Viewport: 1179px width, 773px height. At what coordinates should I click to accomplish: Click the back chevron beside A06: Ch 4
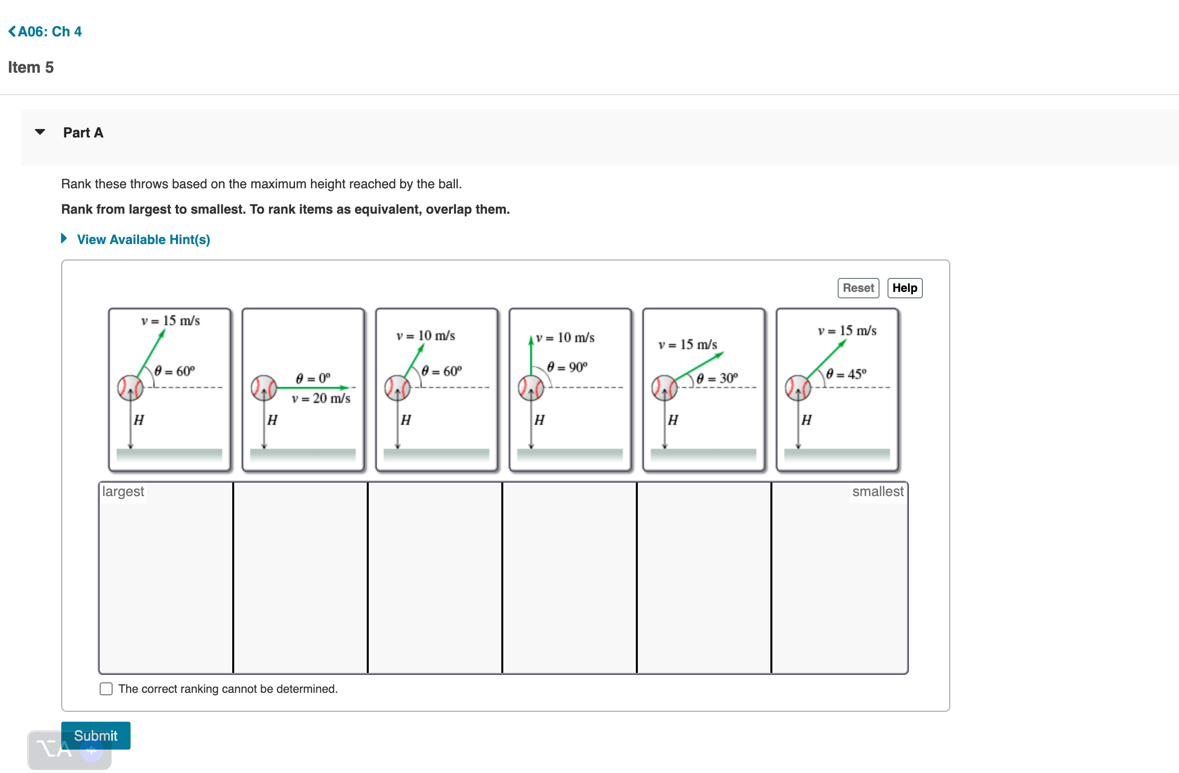tap(12, 31)
